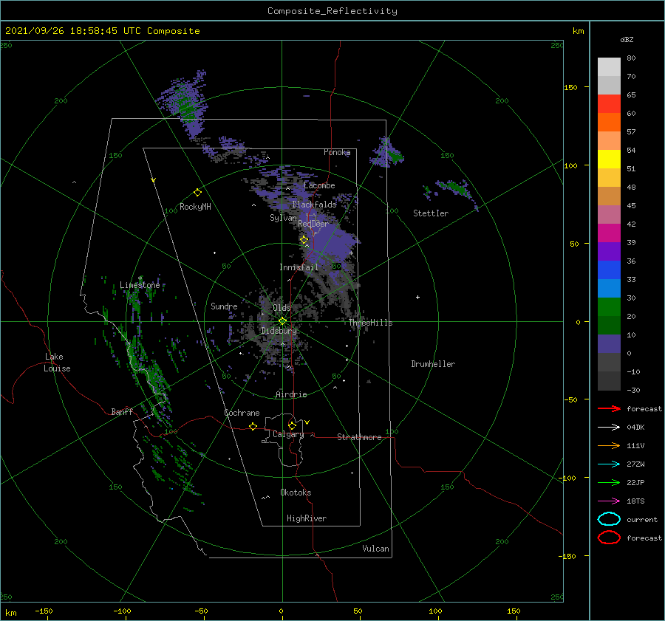
Task: Click the Composite_Reflectivity title
Action: (332, 11)
